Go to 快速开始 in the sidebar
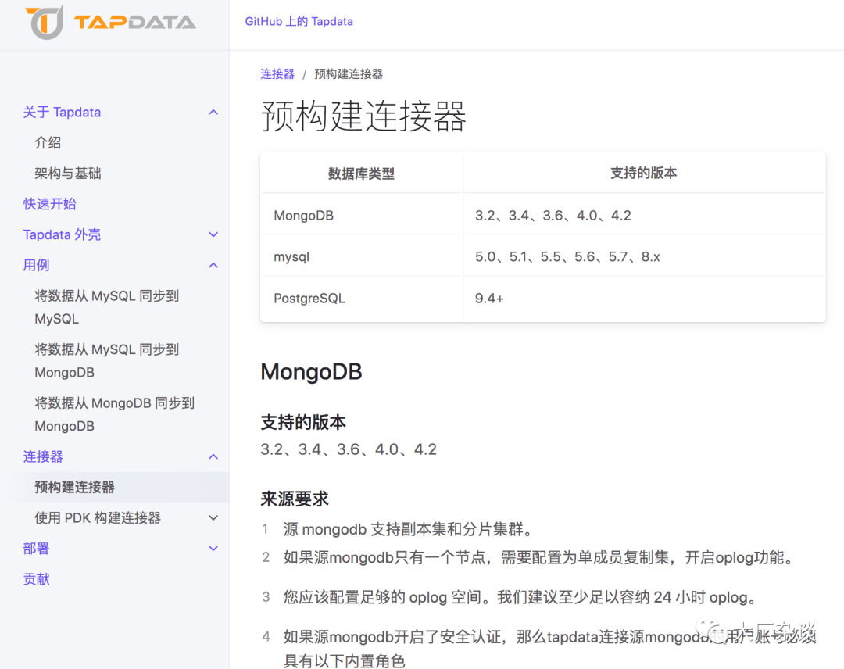This screenshot has height=669, width=844. tap(49, 204)
